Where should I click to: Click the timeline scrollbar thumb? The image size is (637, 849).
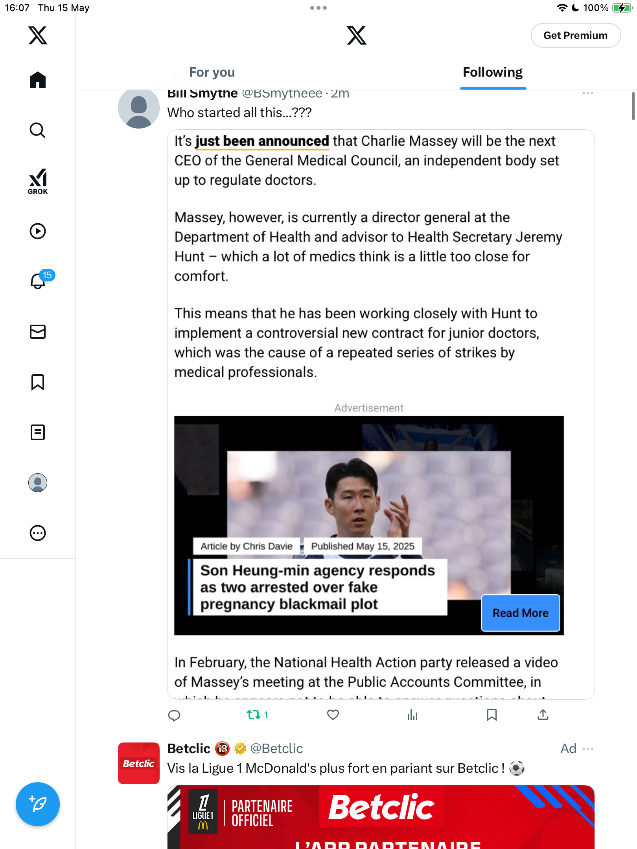633,106
